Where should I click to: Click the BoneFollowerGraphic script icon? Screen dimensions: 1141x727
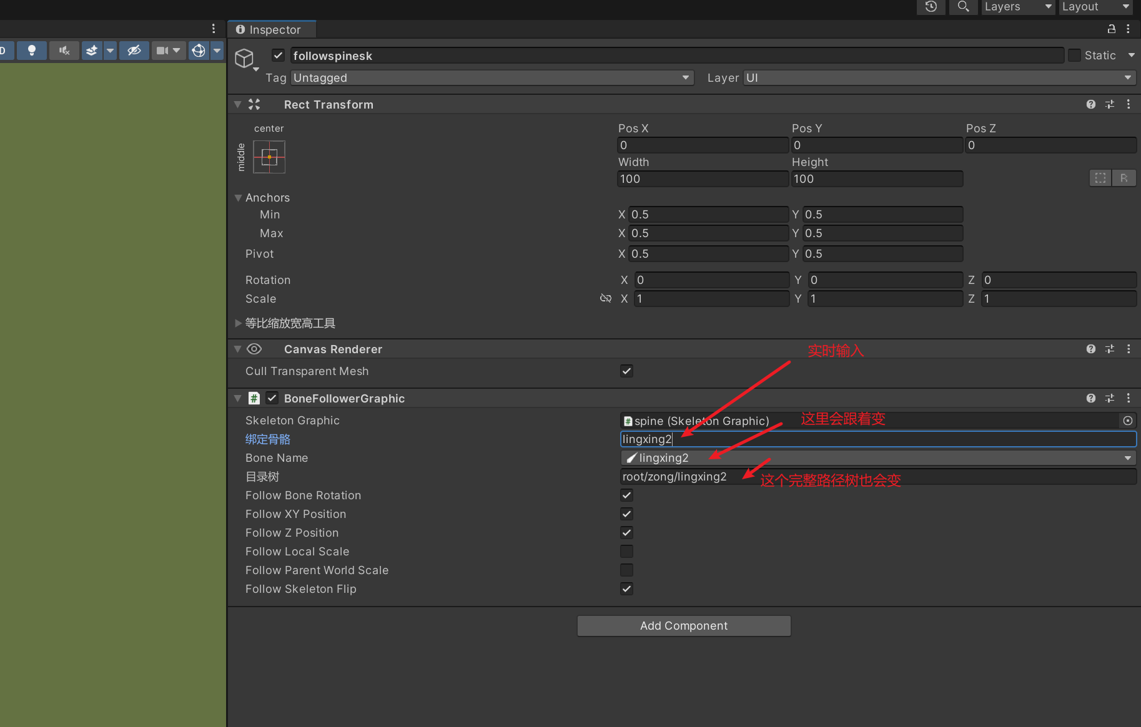coord(254,398)
